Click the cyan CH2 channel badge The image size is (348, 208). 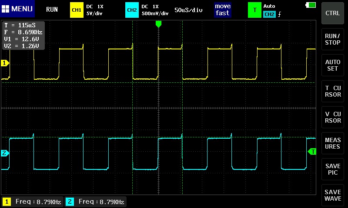click(x=132, y=10)
